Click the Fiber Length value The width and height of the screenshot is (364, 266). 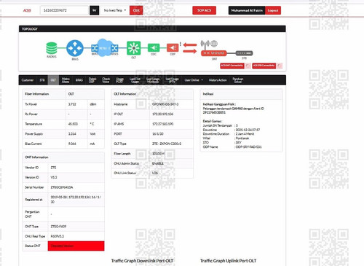click(x=158, y=154)
